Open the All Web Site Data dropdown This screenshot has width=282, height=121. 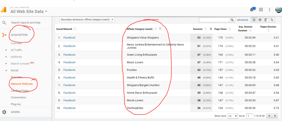point(29,12)
